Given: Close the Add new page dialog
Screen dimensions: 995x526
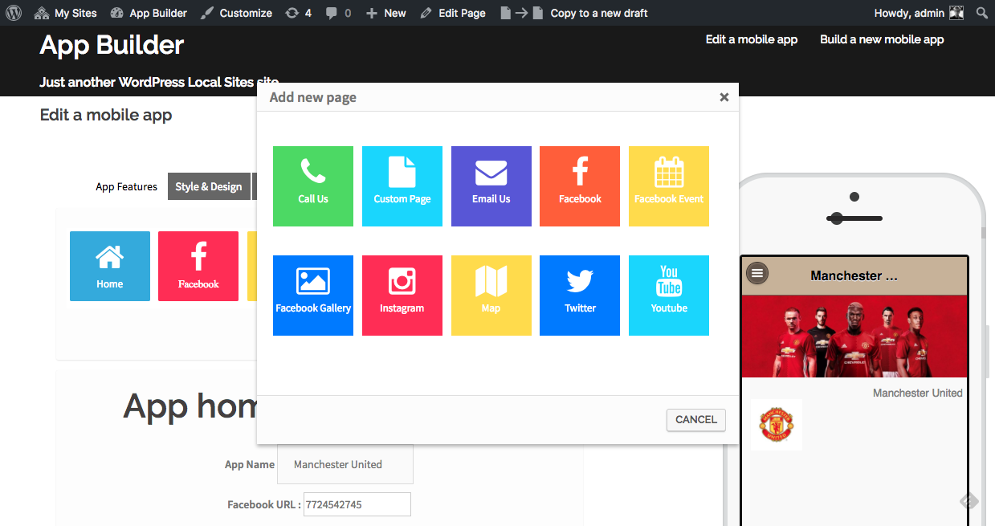Looking at the screenshot, I should (724, 97).
